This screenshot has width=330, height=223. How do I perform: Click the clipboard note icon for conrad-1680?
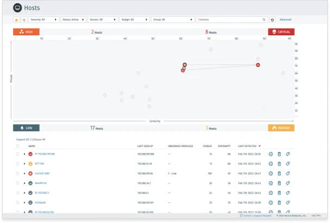point(279,173)
